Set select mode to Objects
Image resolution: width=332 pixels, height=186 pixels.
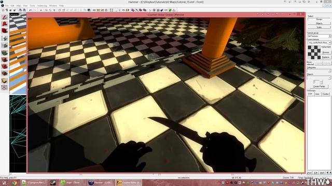(x=319, y=23)
